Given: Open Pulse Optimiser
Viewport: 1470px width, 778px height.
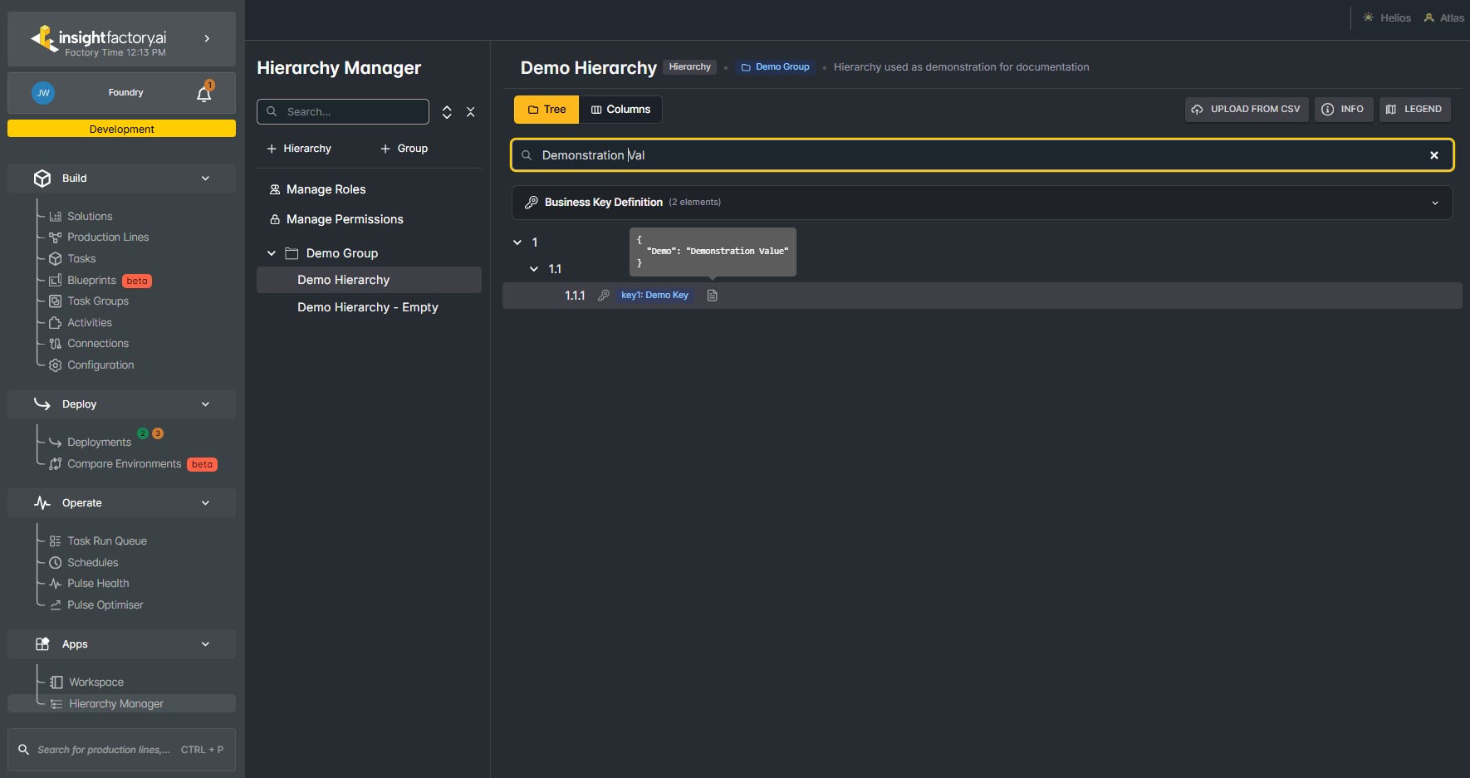Looking at the screenshot, I should [105, 605].
